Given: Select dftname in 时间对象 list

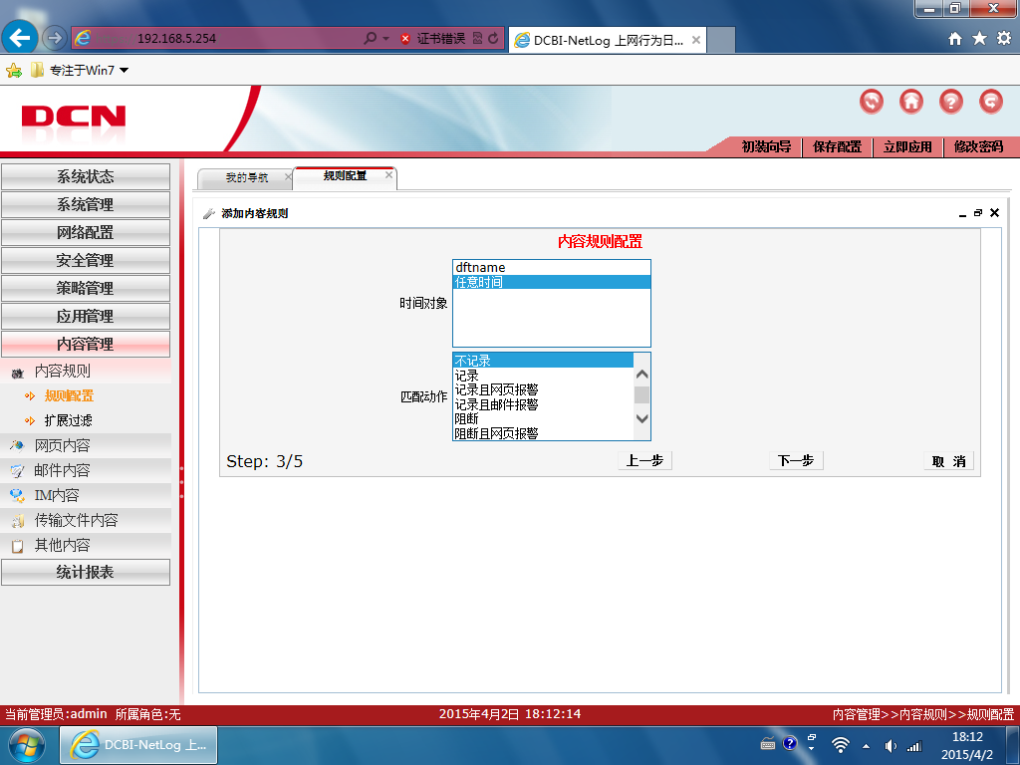Looking at the screenshot, I should click(552, 267).
